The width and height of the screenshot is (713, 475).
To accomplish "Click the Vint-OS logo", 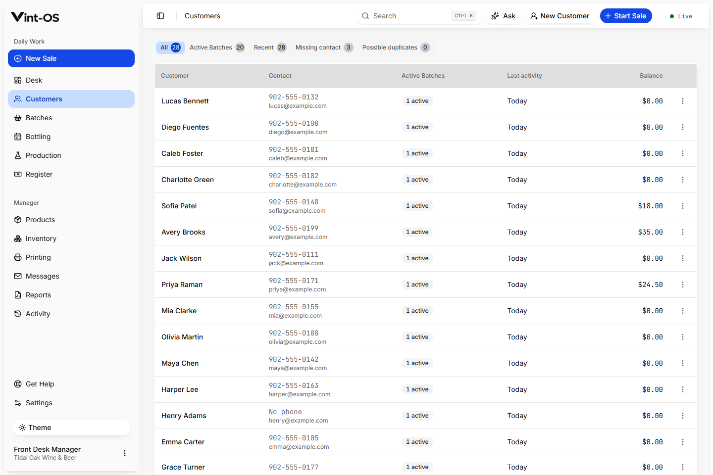I will pos(35,17).
